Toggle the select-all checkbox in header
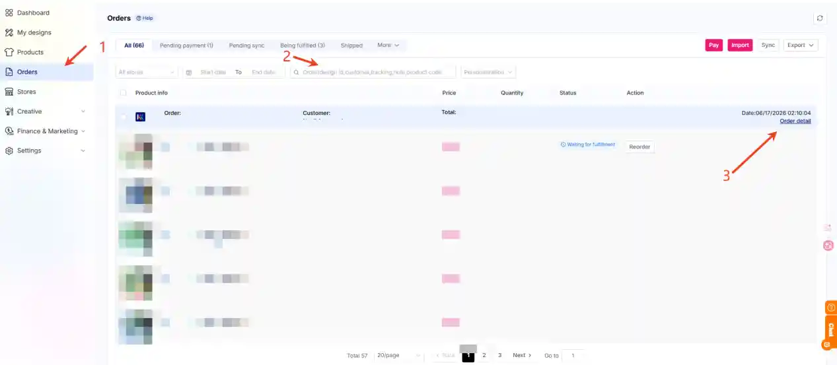Screen dimensions: 837x365 click(123, 93)
